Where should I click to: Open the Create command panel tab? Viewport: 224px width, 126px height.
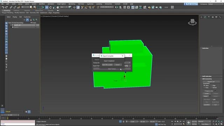pos(202,17)
